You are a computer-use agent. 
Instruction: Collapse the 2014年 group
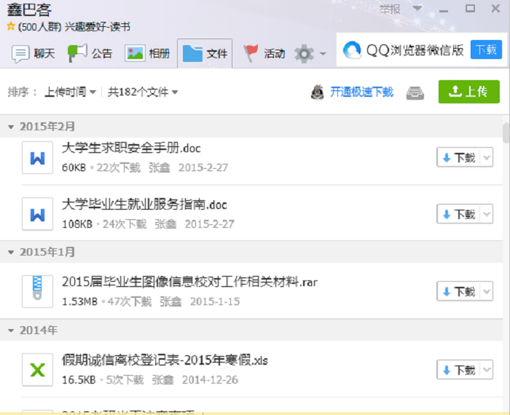[11, 331]
